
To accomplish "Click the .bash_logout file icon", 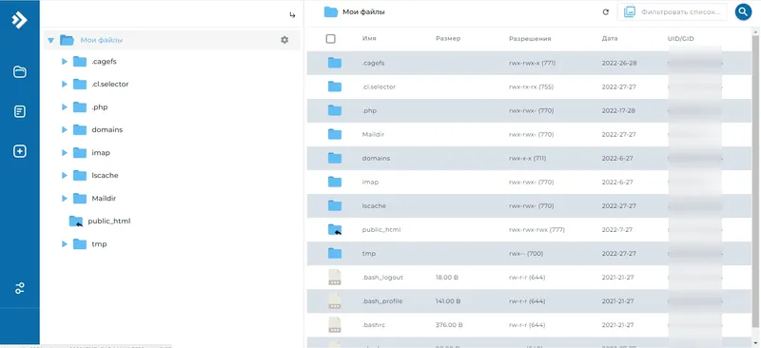I will [335, 277].
